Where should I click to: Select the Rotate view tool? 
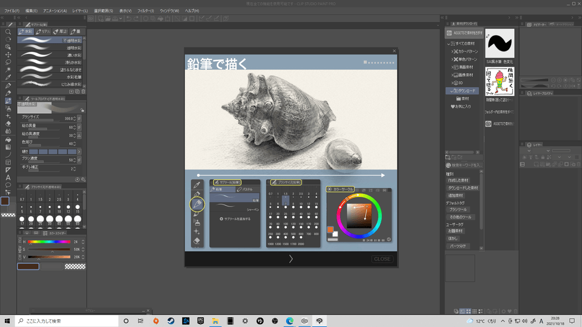coord(8,39)
